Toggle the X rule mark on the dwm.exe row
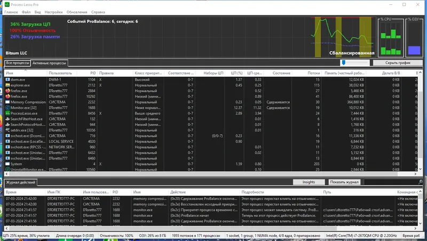 [100, 79]
